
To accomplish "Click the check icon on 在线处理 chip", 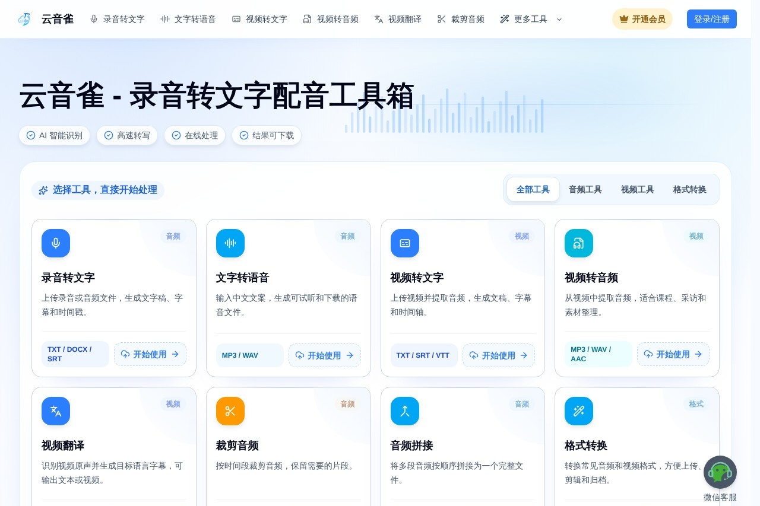I will pos(176,135).
